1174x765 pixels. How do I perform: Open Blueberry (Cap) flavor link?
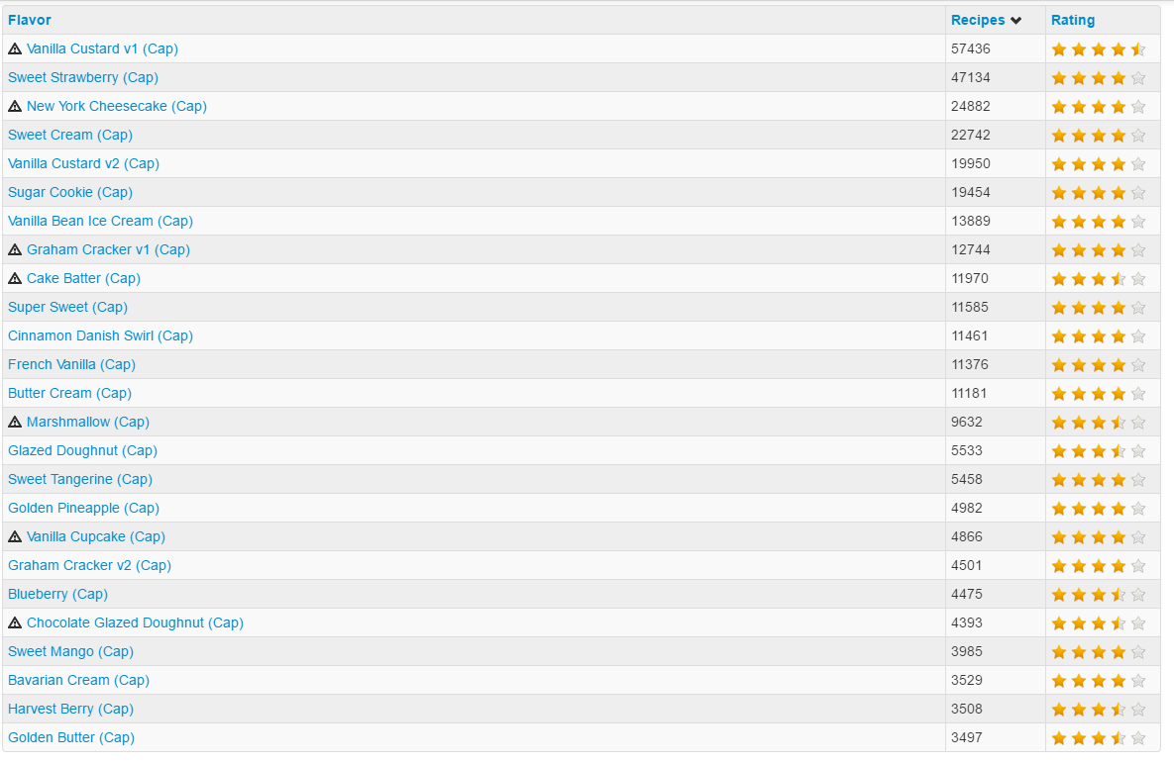pyautogui.click(x=57, y=594)
